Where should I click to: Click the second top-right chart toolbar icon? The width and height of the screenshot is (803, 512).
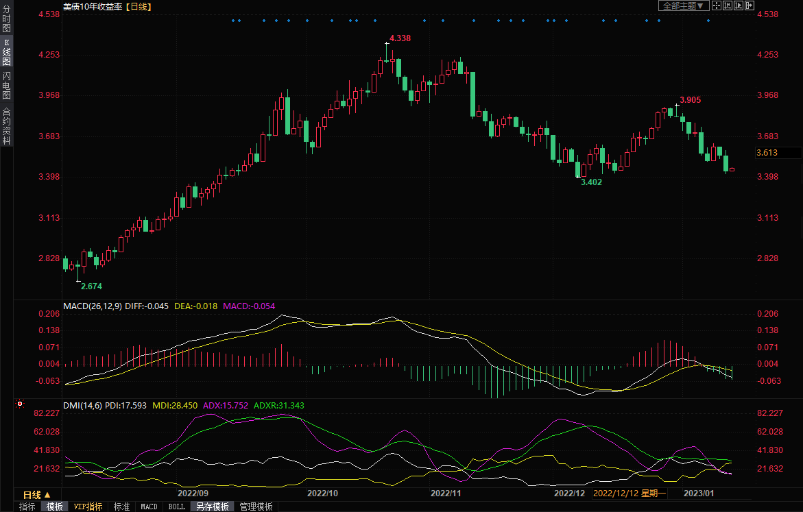pos(728,6)
